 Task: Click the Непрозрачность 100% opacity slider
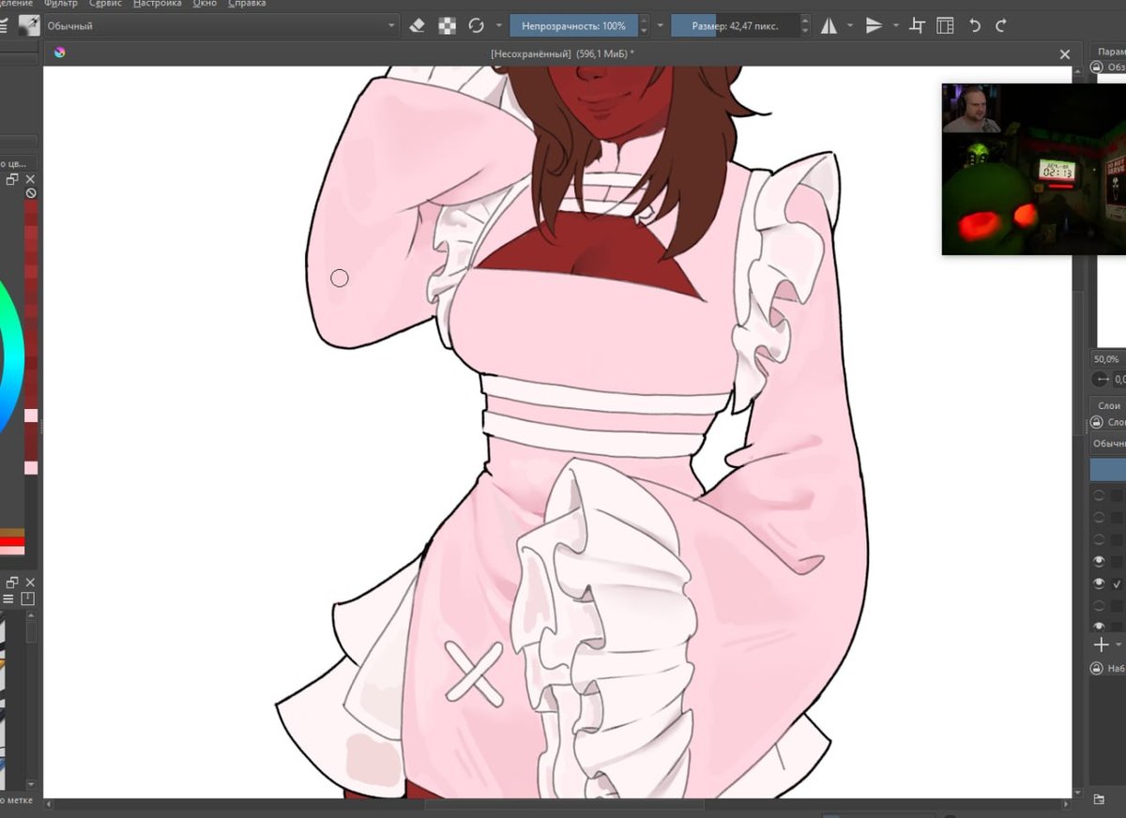[x=573, y=25]
